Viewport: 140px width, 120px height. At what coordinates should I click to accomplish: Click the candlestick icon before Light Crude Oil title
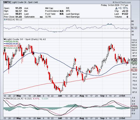point(5,39)
